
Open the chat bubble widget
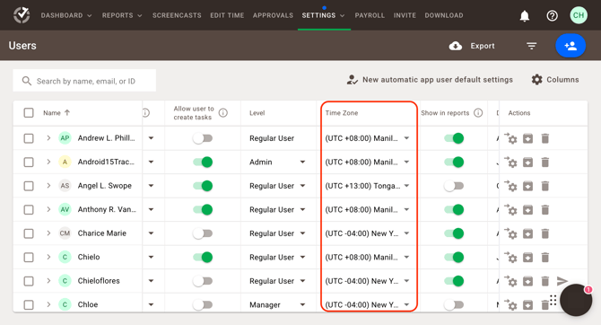576,300
